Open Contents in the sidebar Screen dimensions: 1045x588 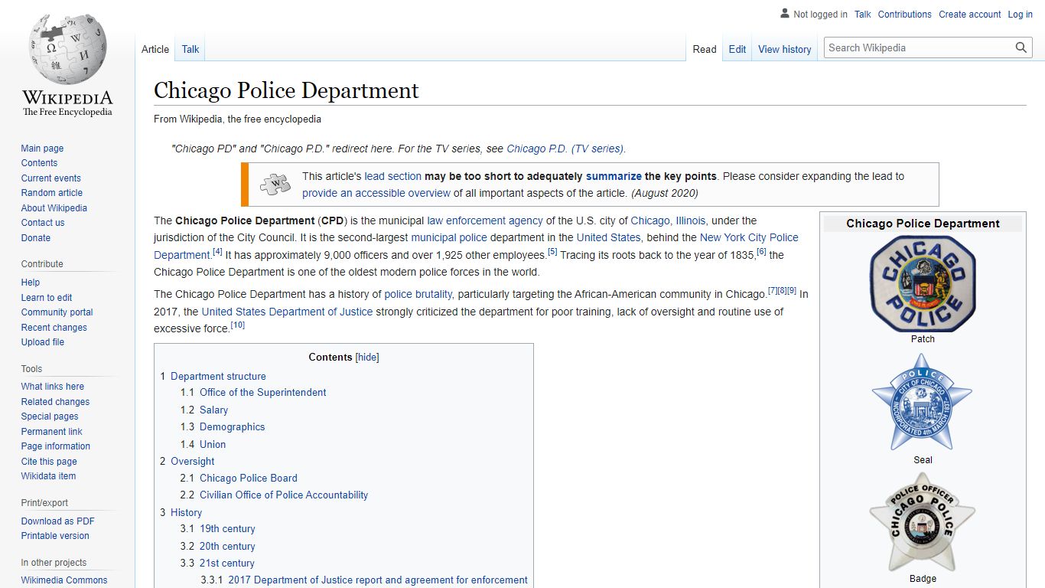39,163
